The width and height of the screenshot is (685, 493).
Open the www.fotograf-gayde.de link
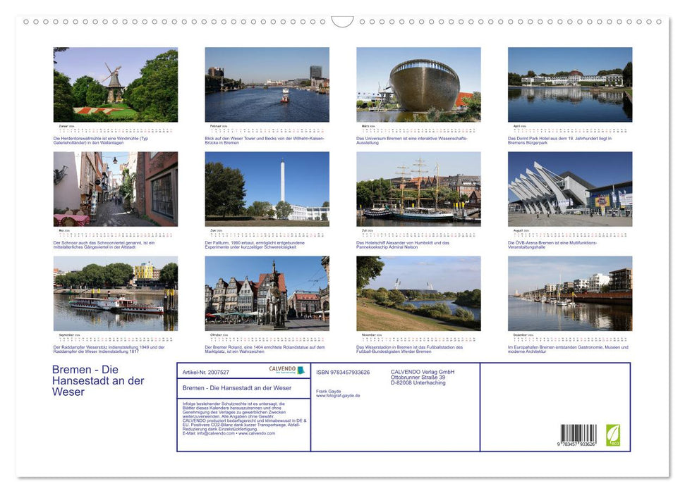pyautogui.click(x=337, y=396)
